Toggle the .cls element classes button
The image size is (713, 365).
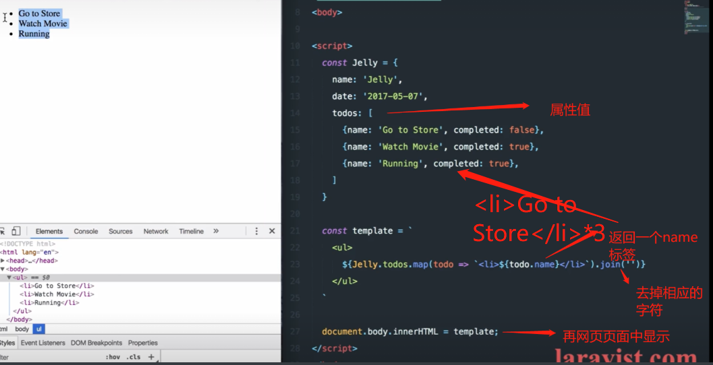coord(134,357)
